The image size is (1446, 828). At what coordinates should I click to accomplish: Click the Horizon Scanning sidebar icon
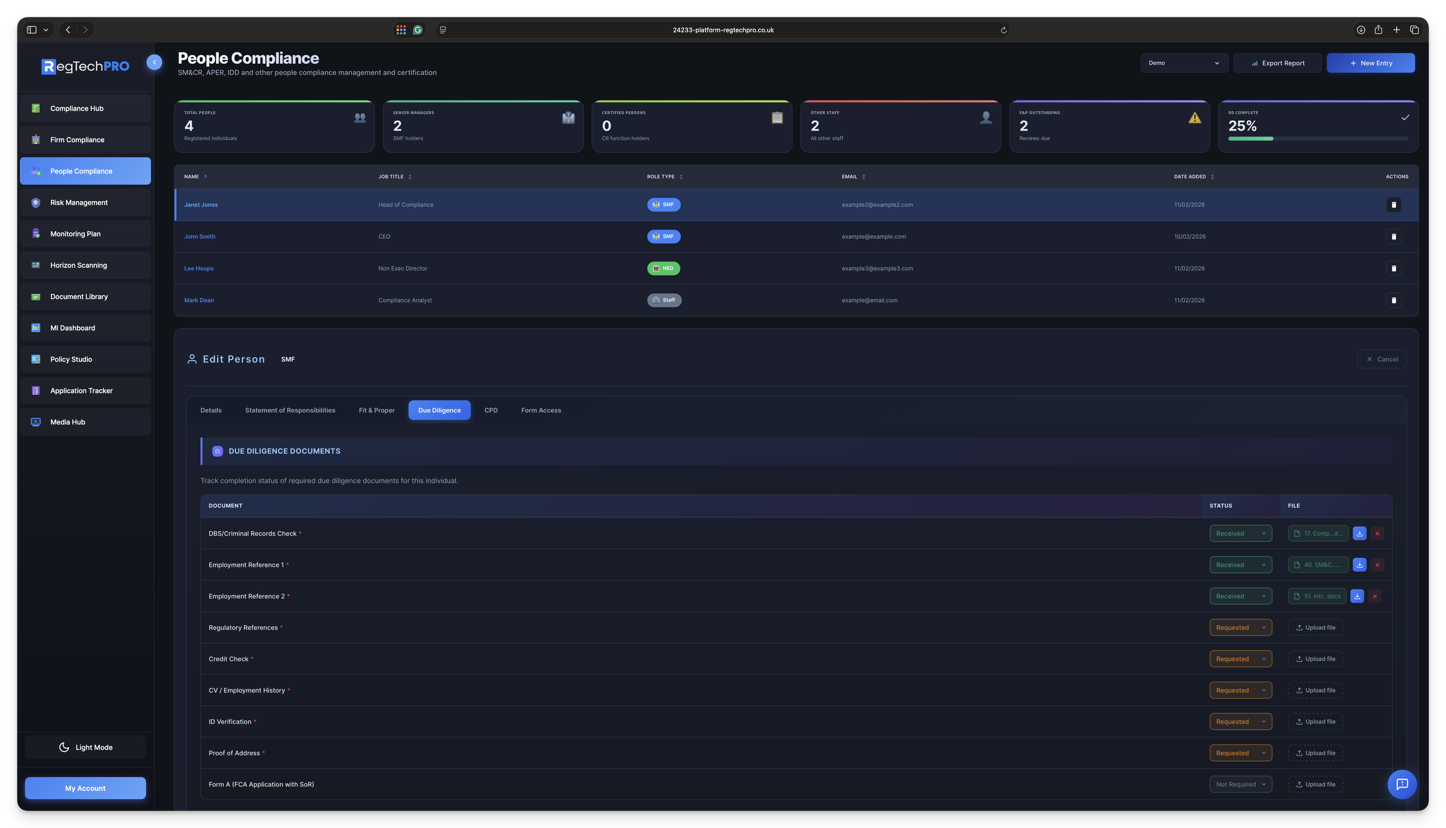coord(36,265)
